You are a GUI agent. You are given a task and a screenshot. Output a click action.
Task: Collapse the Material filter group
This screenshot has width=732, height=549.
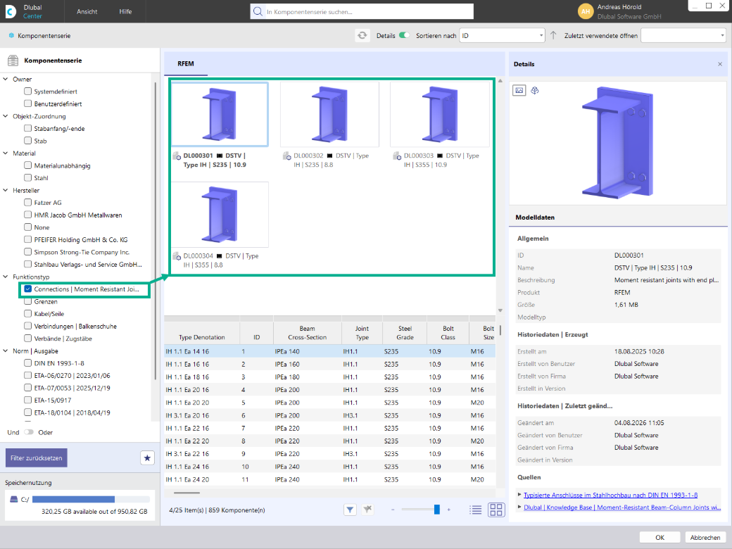tap(6, 153)
